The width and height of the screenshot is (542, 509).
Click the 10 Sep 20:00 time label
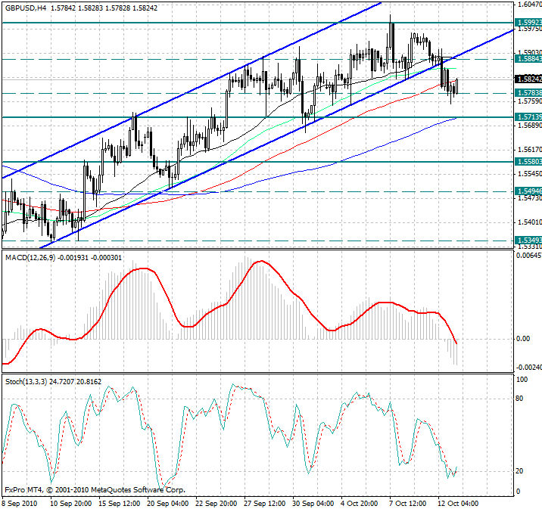click(71, 504)
